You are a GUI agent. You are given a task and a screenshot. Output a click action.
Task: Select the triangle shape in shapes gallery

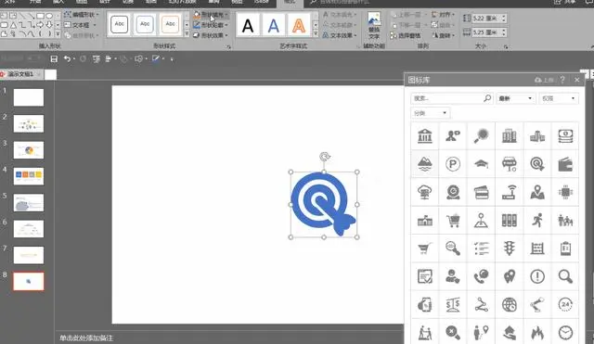pos(13,25)
